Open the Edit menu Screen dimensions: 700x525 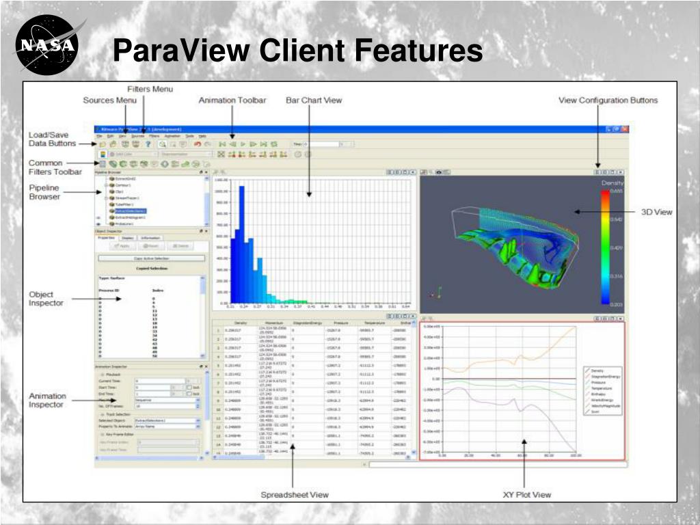click(110, 136)
